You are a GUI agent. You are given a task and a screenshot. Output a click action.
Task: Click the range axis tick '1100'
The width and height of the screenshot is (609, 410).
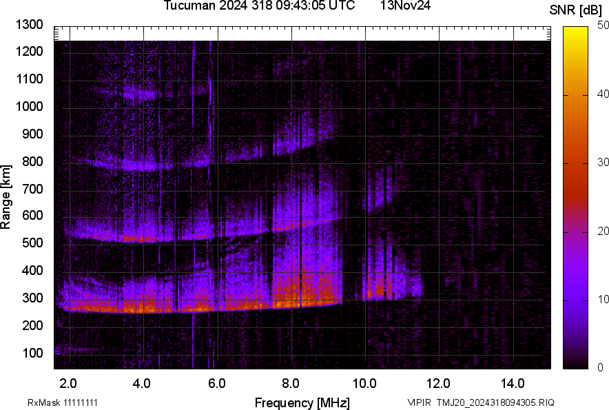click(x=29, y=79)
